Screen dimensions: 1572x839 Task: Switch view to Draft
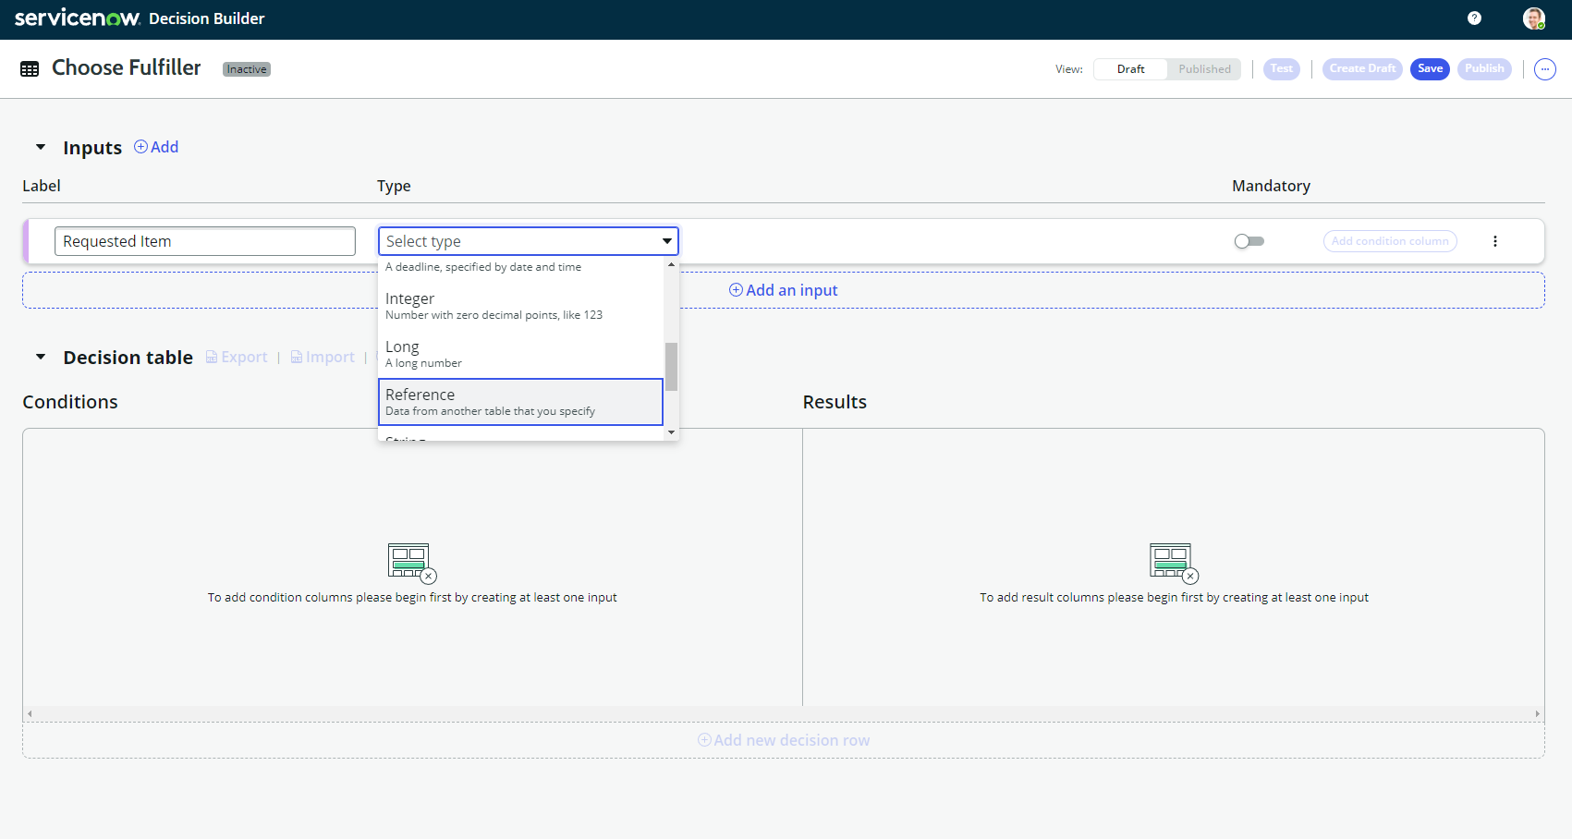point(1130,69)
